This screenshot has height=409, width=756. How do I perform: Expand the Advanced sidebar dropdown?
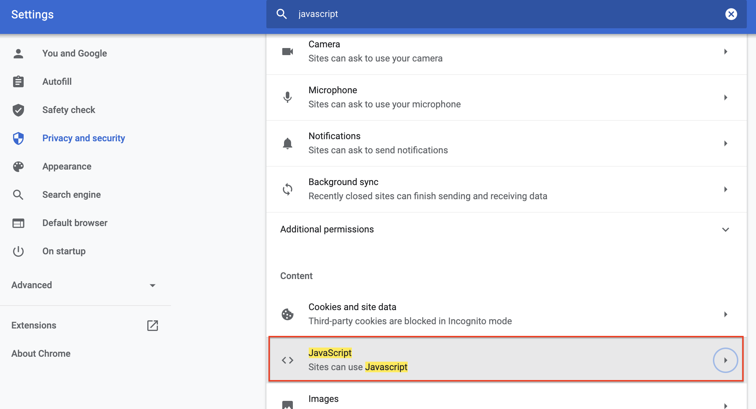pos(152,285)
